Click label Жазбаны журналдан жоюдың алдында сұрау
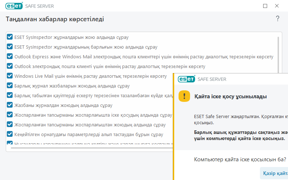The width and height of the screenshot is (288, 180). tap(63, 105)
